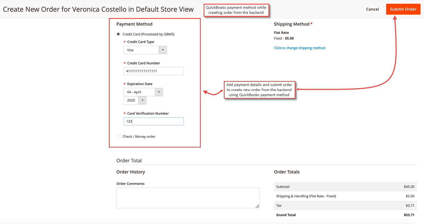Click the Shipping & Handling (Flat Rate - Fixed) row

coord(345,196)
